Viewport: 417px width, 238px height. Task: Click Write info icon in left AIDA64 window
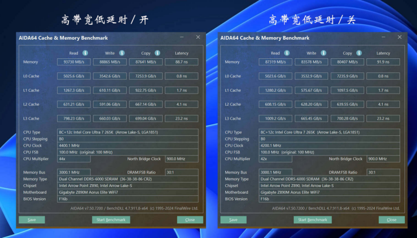(x=122, y=53)
